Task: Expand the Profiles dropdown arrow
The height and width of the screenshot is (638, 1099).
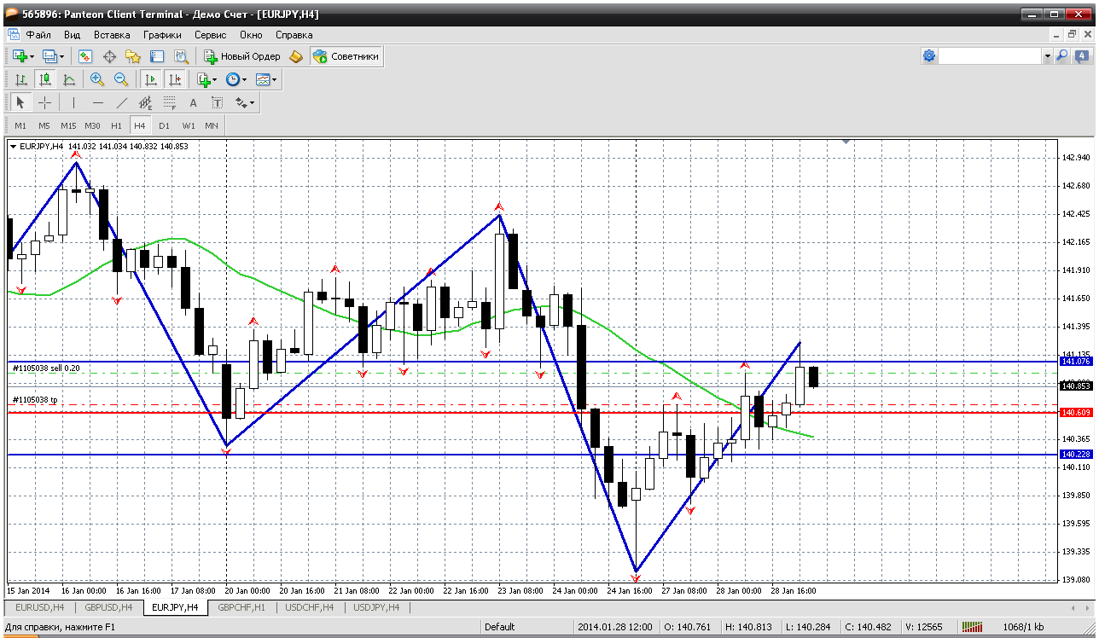Action: pos(62,56)
